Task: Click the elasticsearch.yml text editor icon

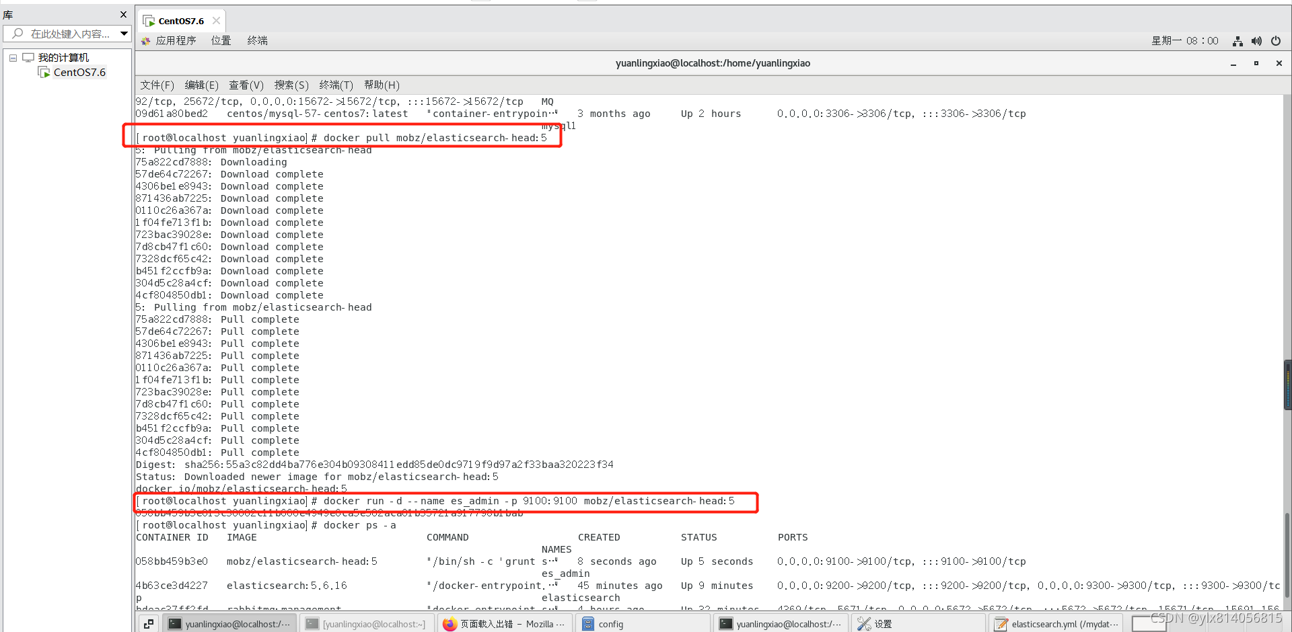Action: pyautogui.click(x=1001, y=624)
